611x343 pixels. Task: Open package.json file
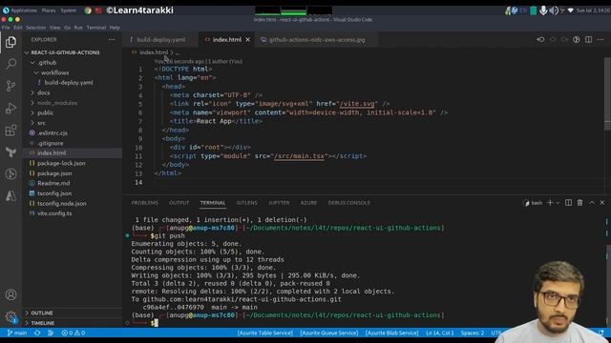[x=54, y=173]
